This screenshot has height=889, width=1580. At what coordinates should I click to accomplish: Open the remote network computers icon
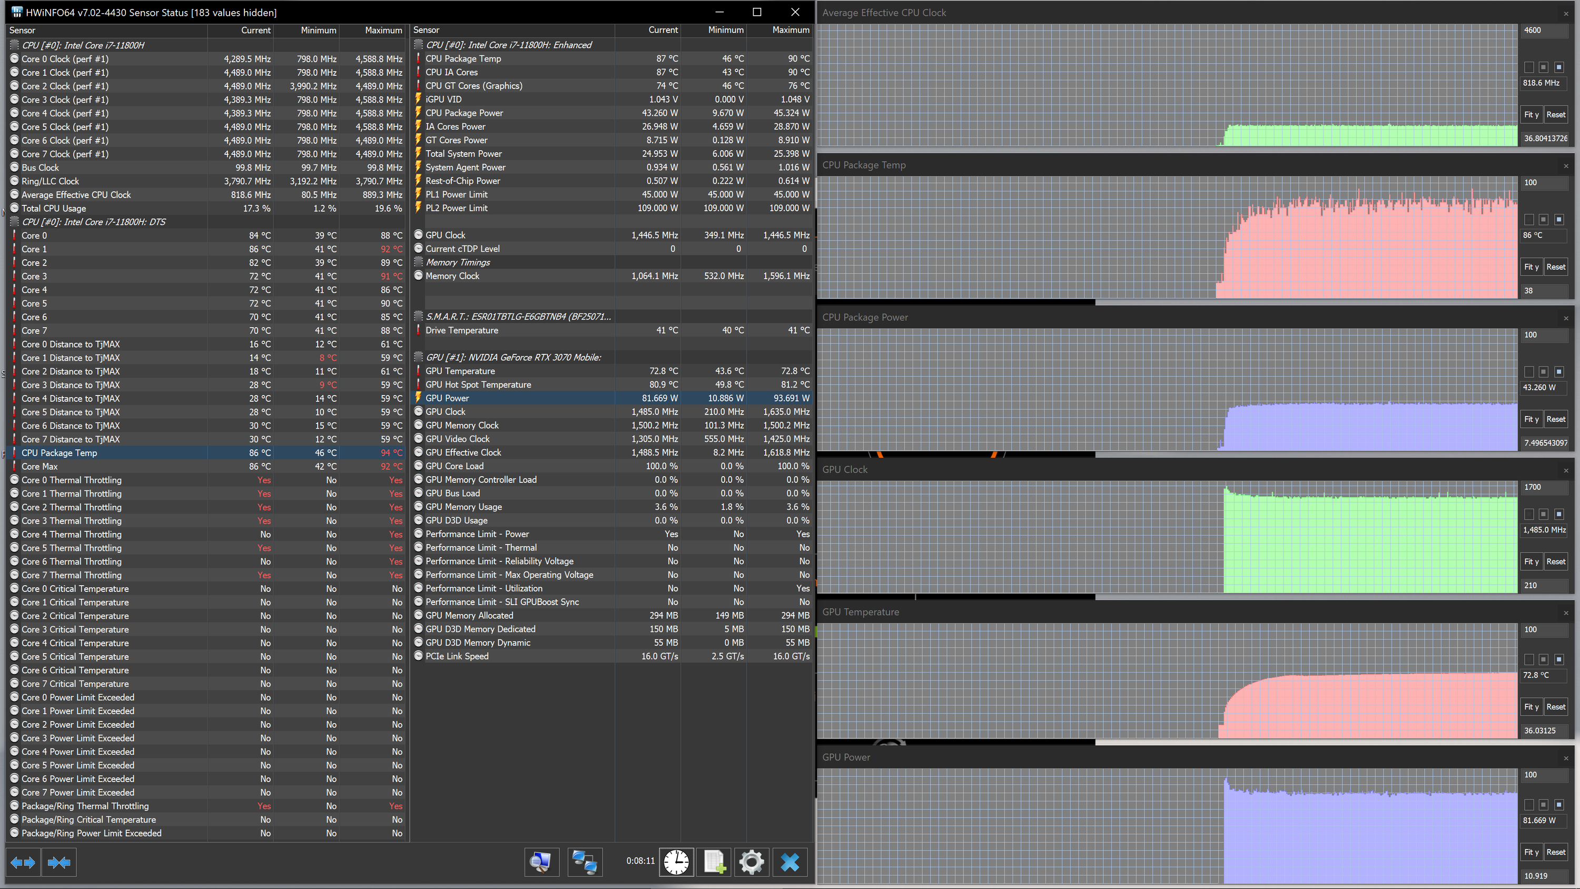(x=585, y=863)
